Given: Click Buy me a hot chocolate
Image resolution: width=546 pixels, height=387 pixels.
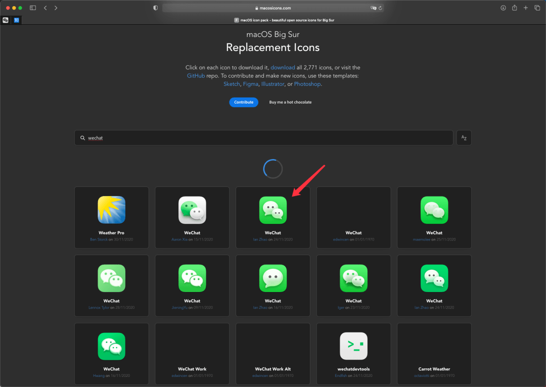Looking at the screenshot, I should (x=290, y=103).
